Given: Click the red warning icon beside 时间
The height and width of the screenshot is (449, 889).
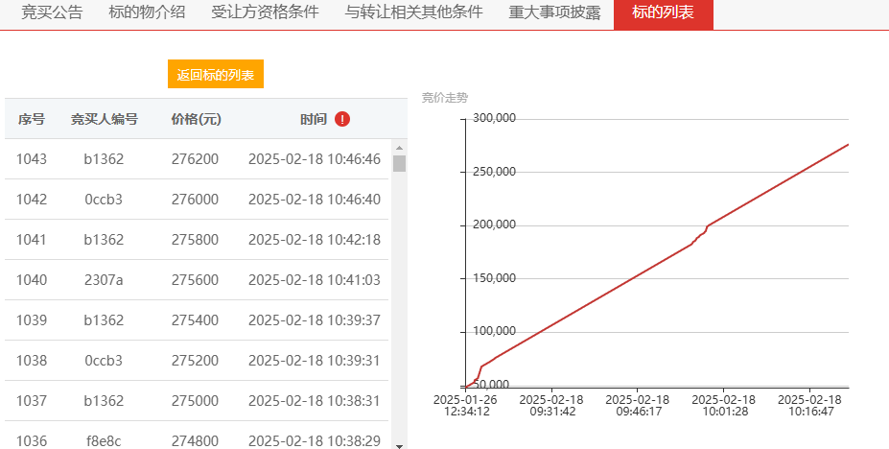Looking at the screenshot, I should [x=341, y=119].
